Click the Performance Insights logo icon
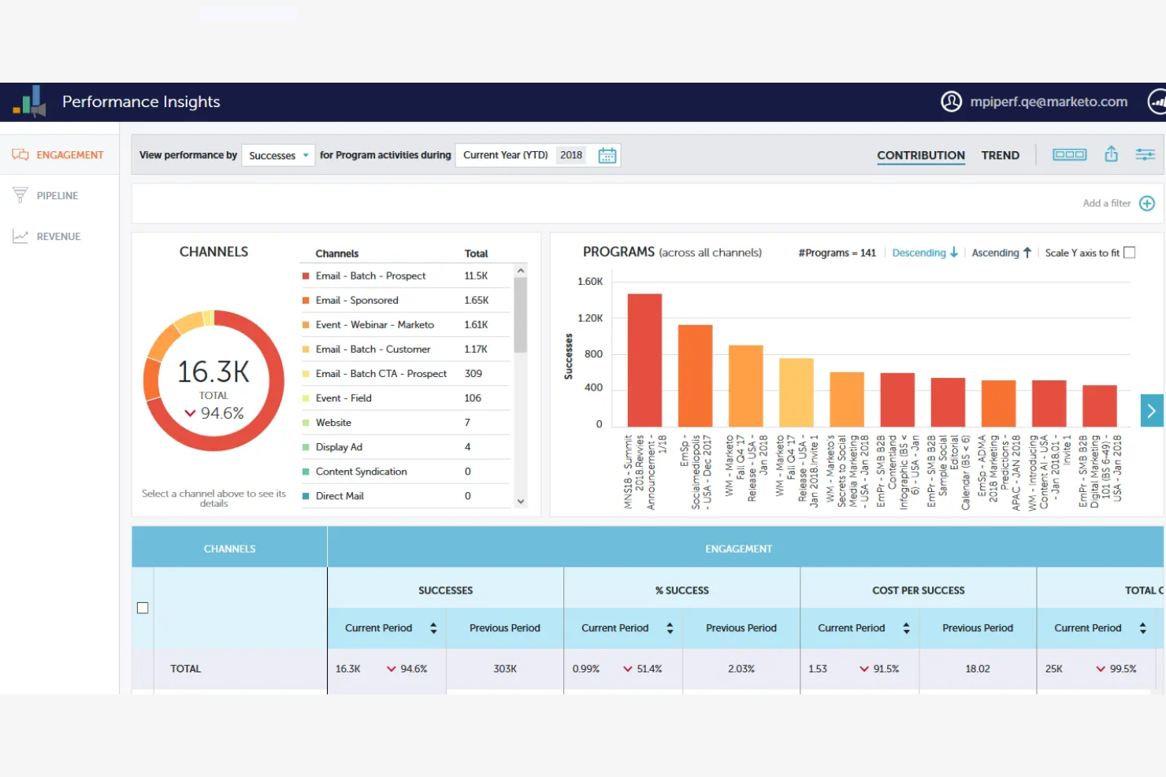The height and width of the screenshot is (777, 1166). pos(30,102)
